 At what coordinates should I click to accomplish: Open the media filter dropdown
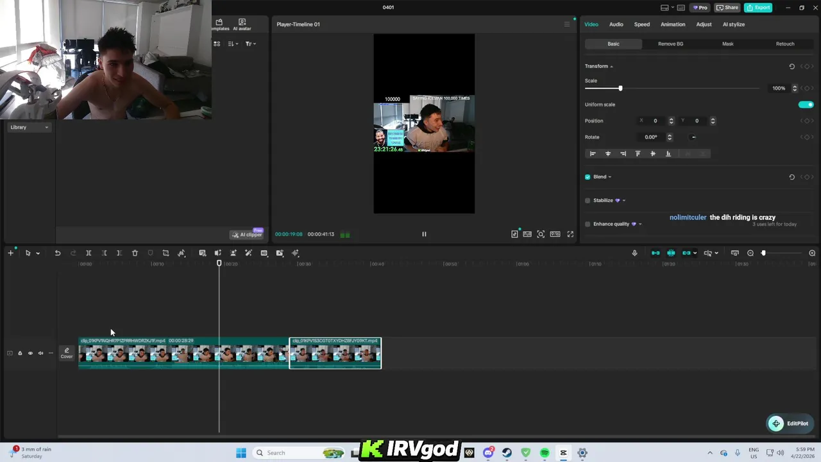[x=251, y=44]
